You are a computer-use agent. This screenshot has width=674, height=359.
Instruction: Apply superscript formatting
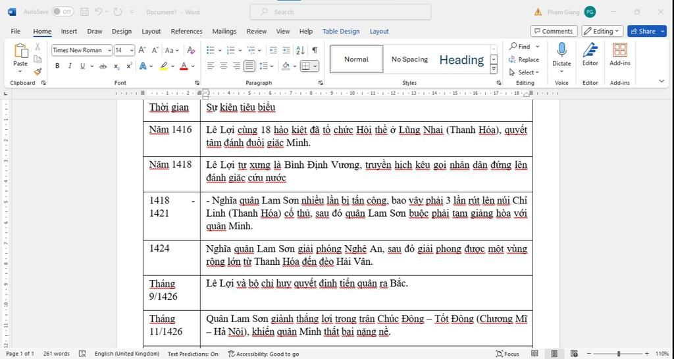129,67
